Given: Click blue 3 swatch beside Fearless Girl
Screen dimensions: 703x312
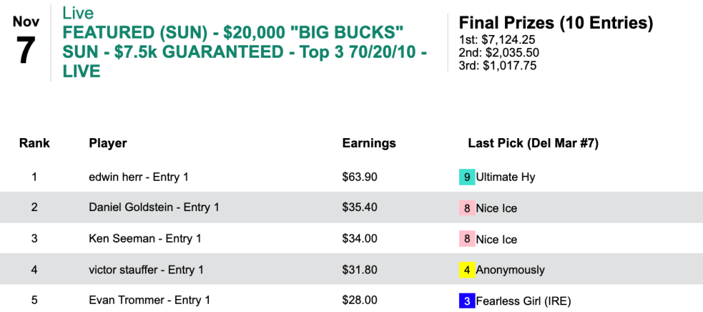Looking at the screenshot, I should tap(467, 301).
